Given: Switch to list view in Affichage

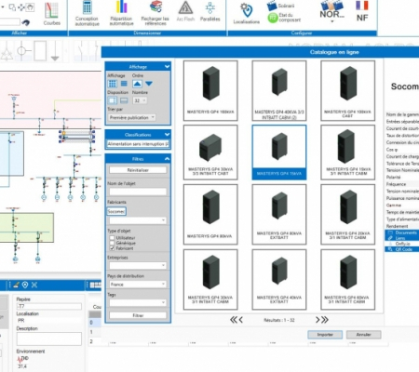Looking at the screenshot, I should (x=124, y=84).
